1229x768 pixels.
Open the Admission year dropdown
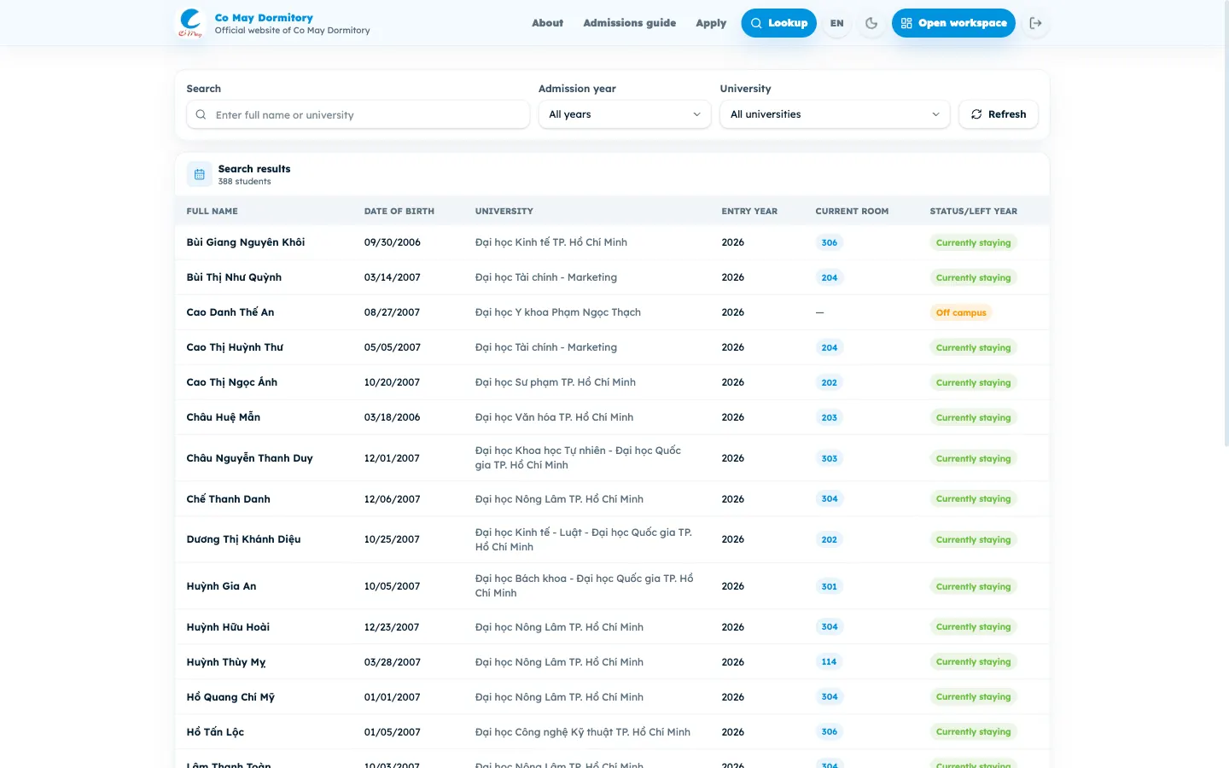[x=625, y=114]
